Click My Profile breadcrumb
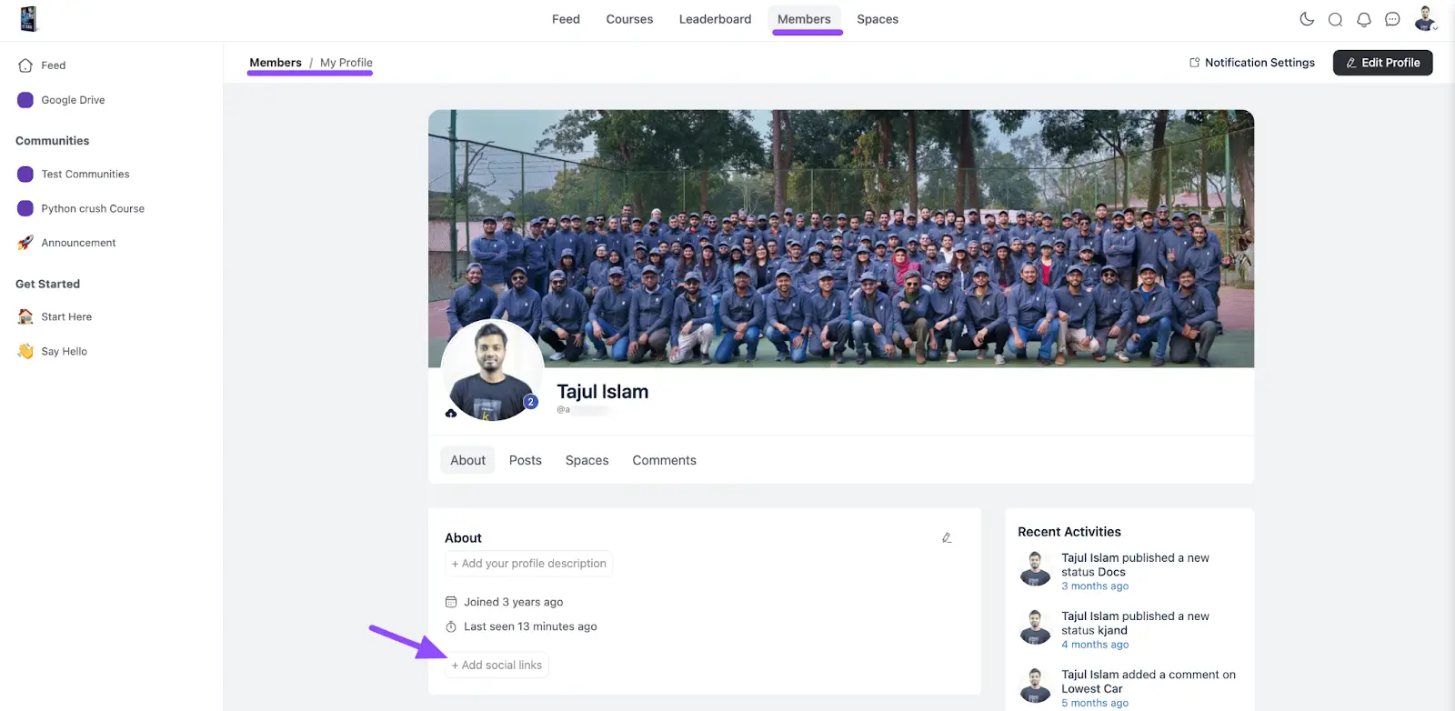This screenshot has width=1455, height=711. point(346,63)
